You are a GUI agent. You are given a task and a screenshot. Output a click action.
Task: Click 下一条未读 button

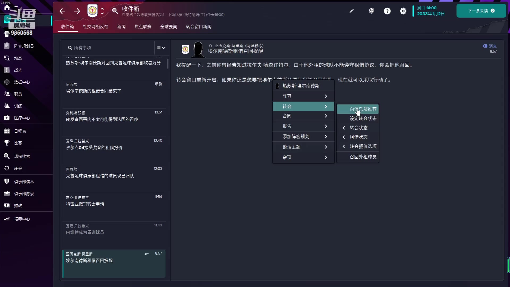click(x=481, y=11)
